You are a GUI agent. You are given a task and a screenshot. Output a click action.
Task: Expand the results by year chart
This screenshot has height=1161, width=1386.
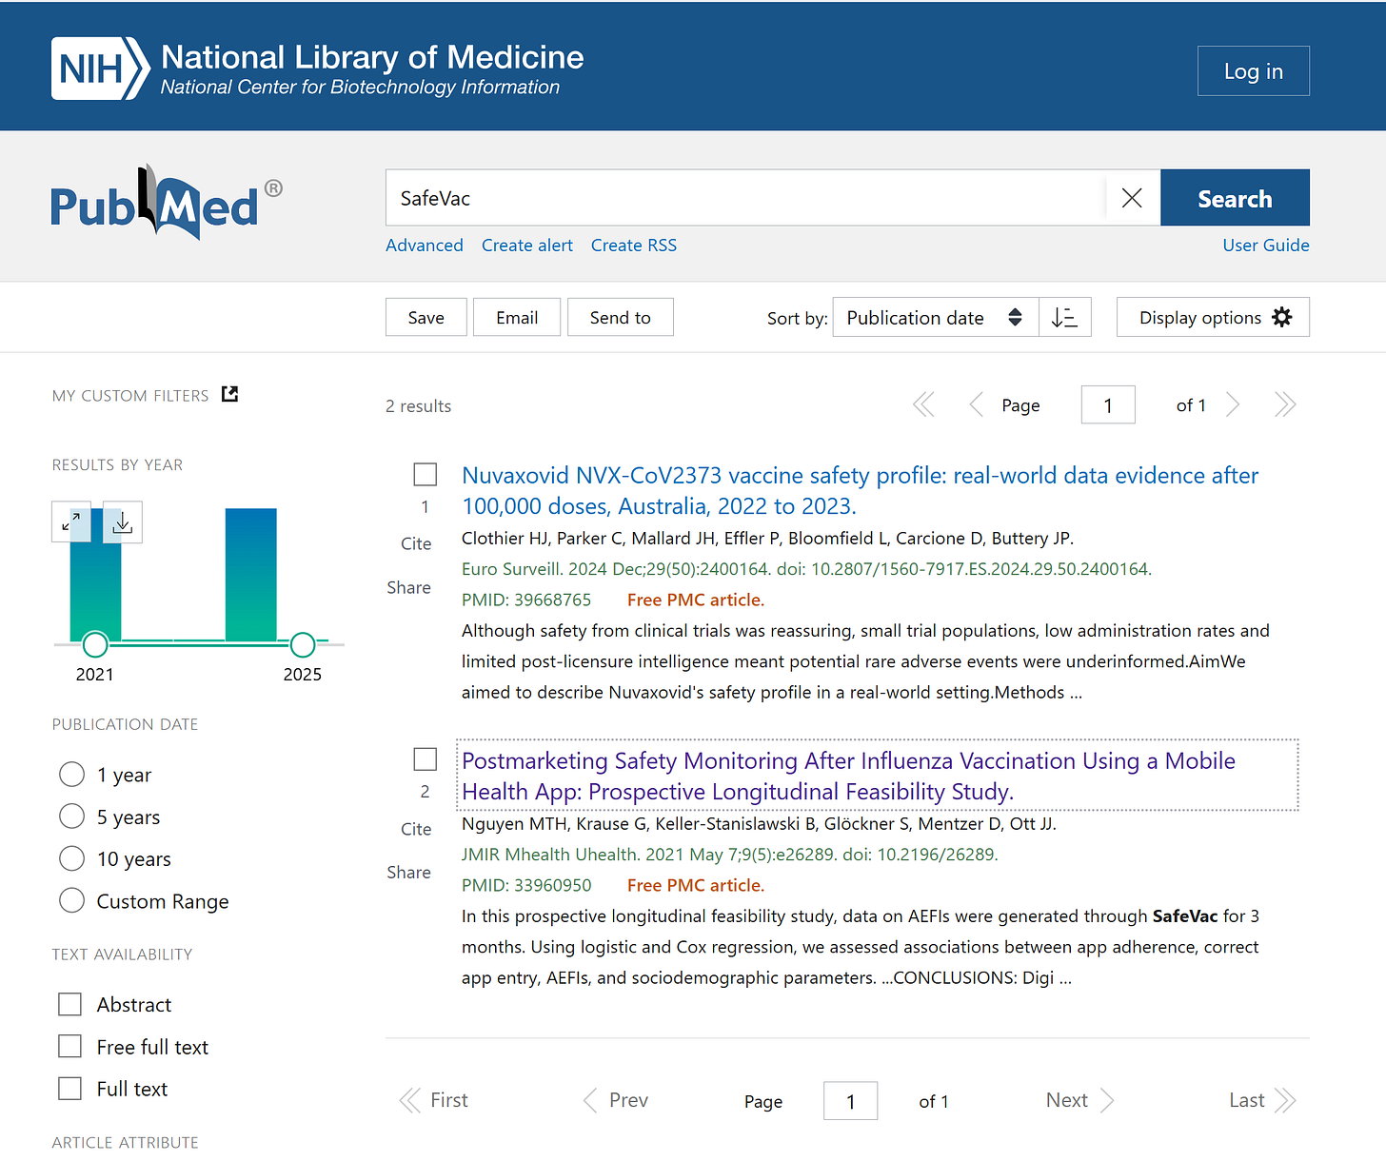[x=71, y=521]
